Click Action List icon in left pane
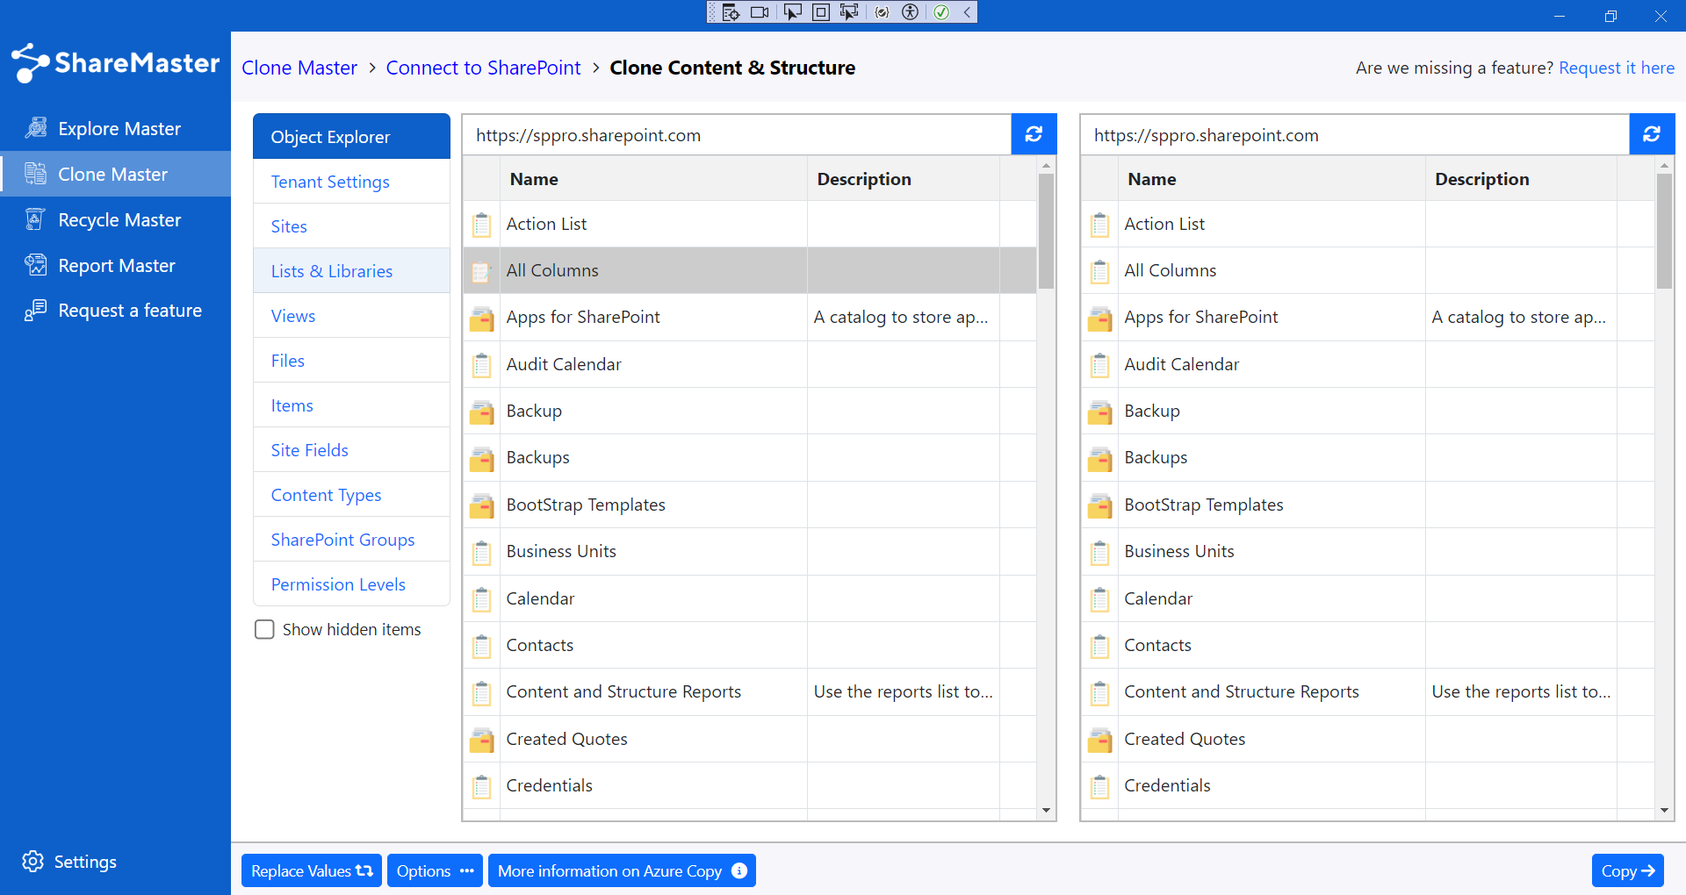 [x=481, y=225]
